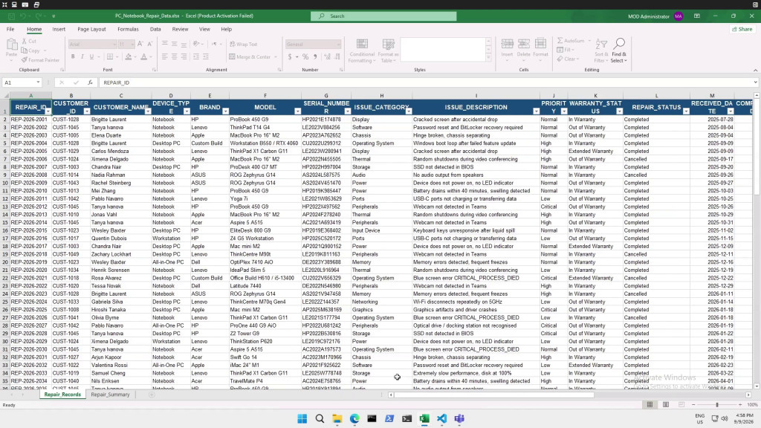This screenshot has width=761, height=428.
Task: Toggle bold formatting in the Font group
Action: click(73, 56)
